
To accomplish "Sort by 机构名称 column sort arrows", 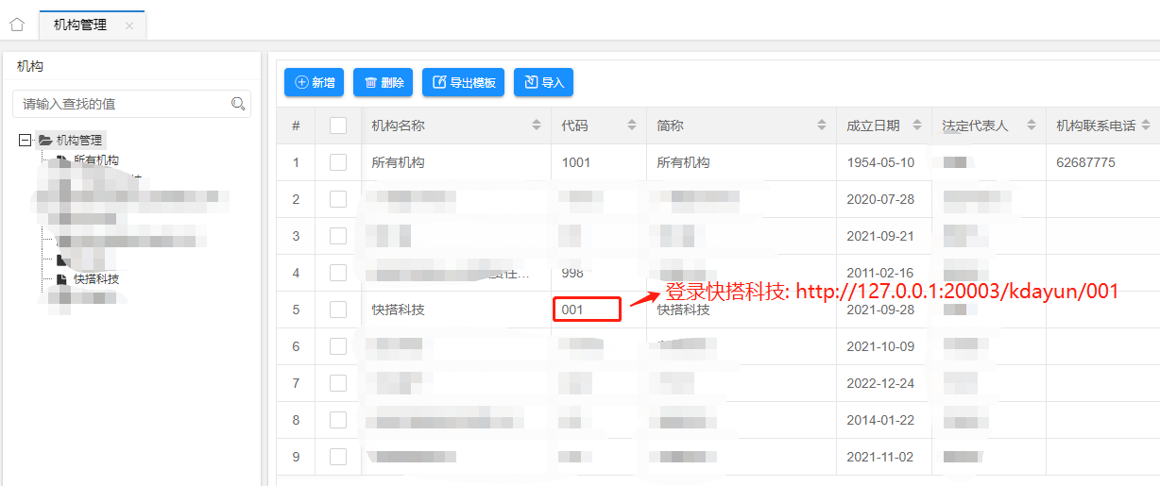I will click(x=537, y=126).
